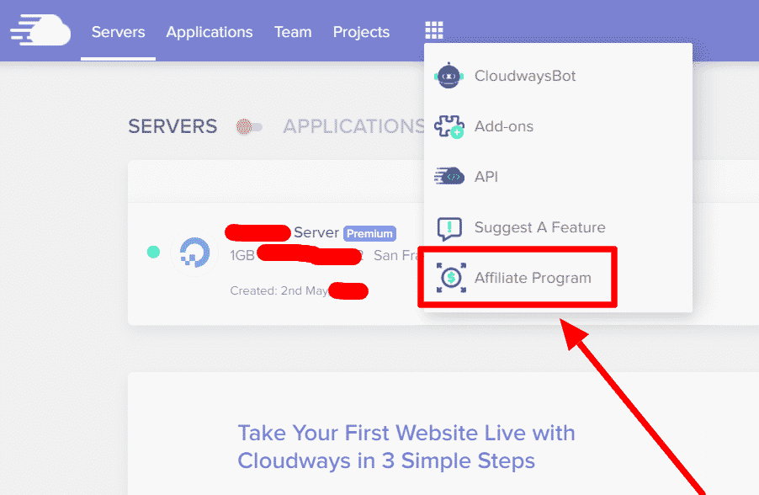
Task: Click the Affiliate Program dollar icon
Action: (x=451, y=278)
